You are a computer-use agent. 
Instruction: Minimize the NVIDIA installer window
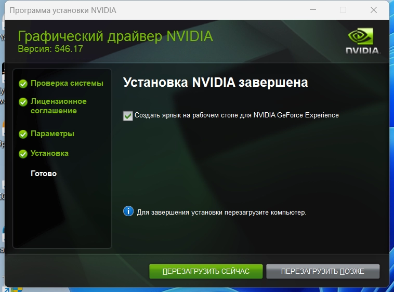pyautogui.click(x=313, y=10)
